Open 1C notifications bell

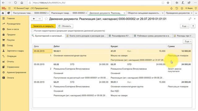coord(171,8)
